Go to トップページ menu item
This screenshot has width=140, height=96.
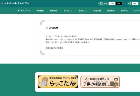(x=26, y=11)
